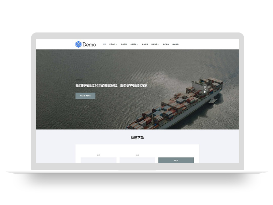
Task: Expand the 关于我们 dropdown menu
Action: [x=113, y=44]
